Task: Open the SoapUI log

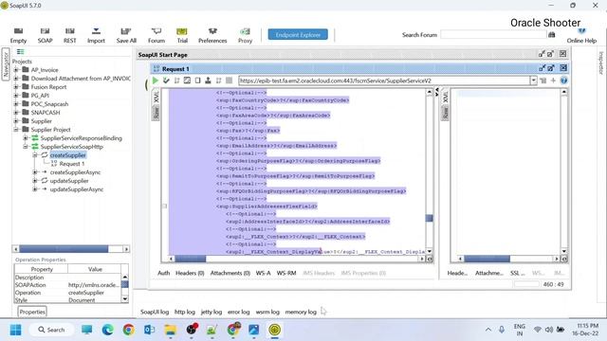Action: 155,312
